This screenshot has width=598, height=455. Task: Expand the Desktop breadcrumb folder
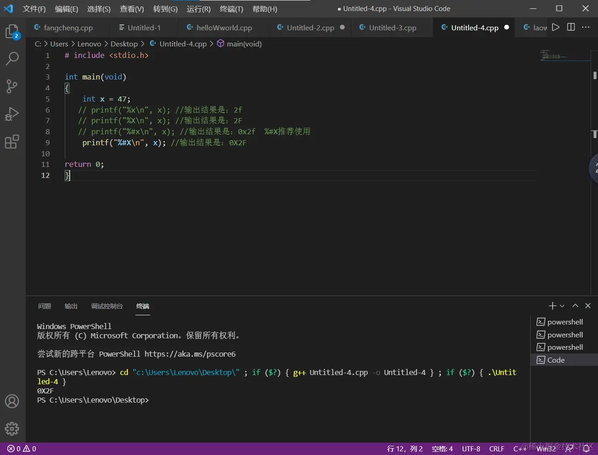(x=124, y=44)
